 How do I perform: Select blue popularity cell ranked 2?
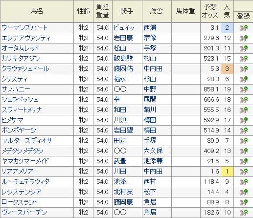(x=227, y=28)
